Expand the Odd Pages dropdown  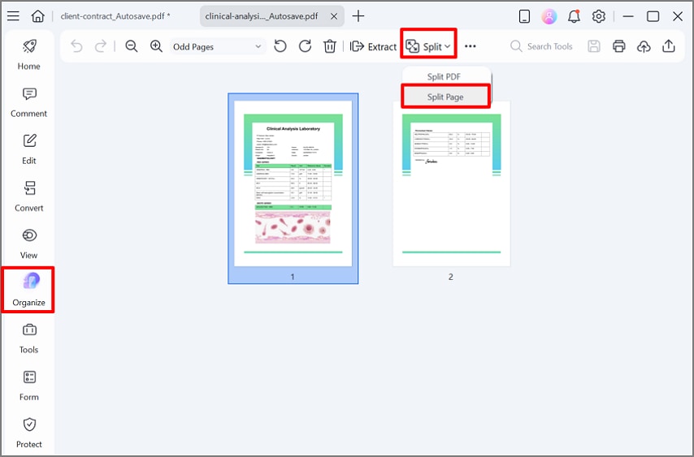coord(217,46)
